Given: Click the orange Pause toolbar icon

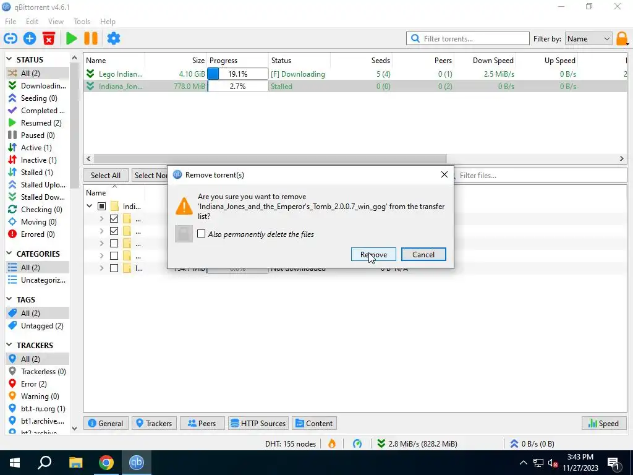Looking at the screenshot, I should 91,38.
